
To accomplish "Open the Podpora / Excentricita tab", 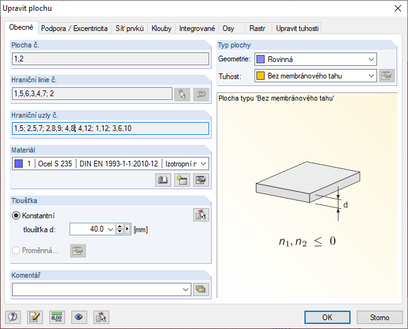I will (x=75, y=28).
